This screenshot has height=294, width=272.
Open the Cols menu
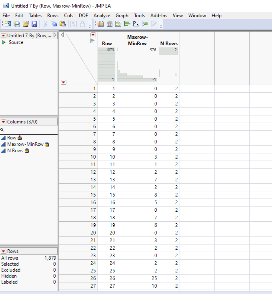[x=68, y=15]
